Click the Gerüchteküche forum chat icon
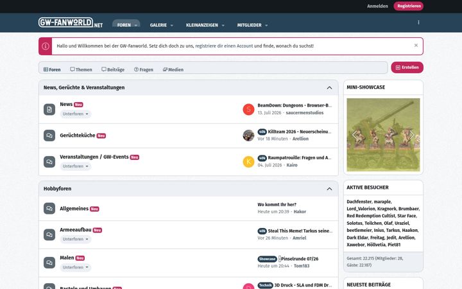Image resolution: width=462 pixels, height=289 pixels. (x=49, y=136)
